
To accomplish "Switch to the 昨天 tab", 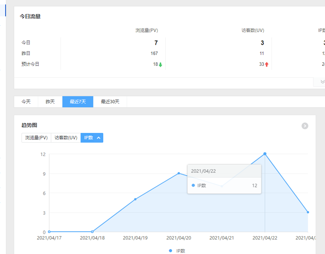I will coord(50,102).
